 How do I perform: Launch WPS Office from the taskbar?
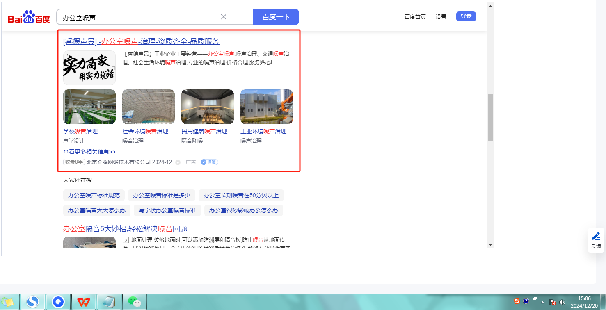click(84, 302)
